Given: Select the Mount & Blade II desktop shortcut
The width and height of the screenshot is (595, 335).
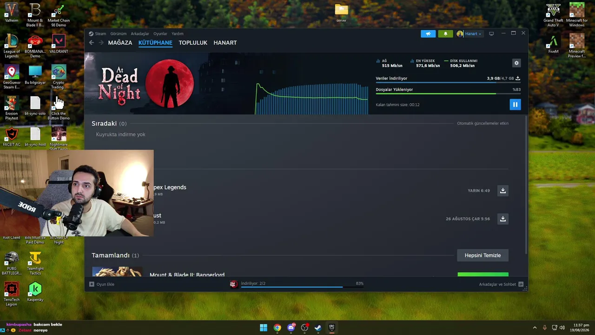Looking at the screenshot, I should click(35, 15).
